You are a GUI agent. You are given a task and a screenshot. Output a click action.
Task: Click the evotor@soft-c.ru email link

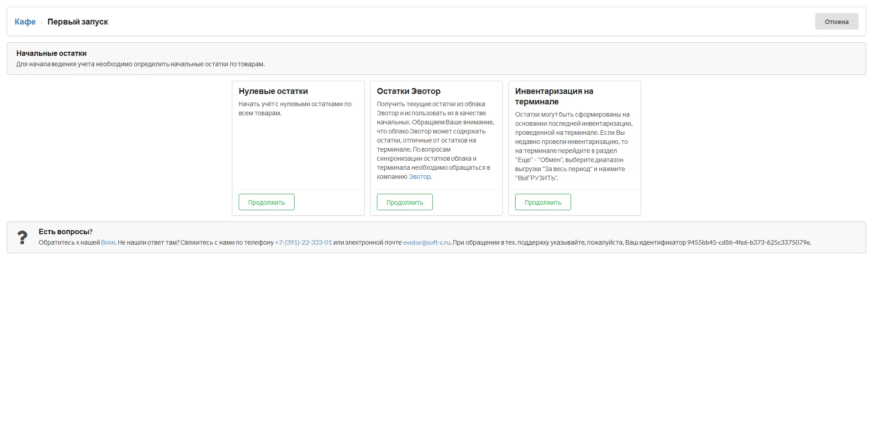click(x=426, y=243)
